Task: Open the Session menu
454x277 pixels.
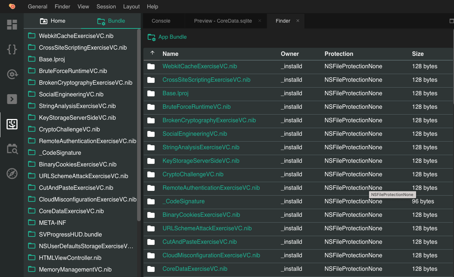Action: [106, 7]
